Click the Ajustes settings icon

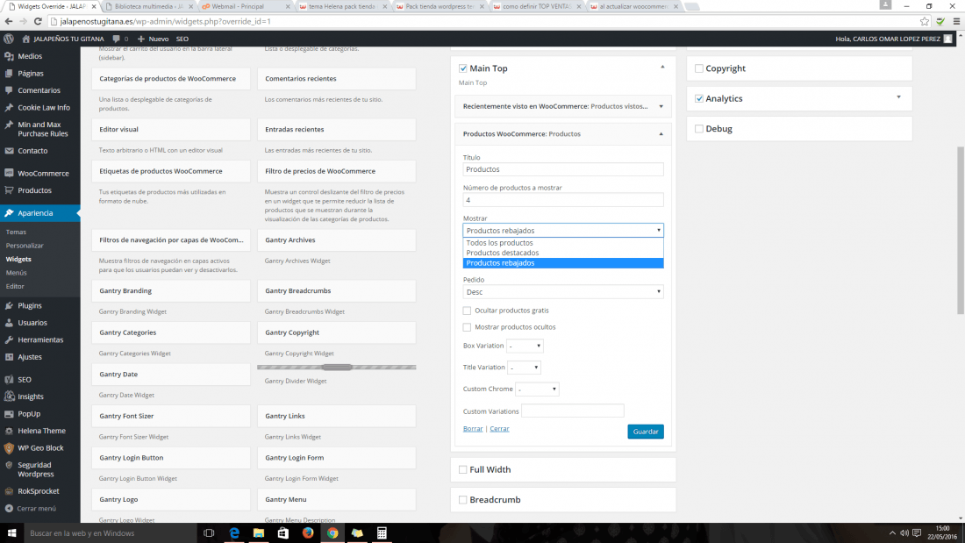coord(9,357)
